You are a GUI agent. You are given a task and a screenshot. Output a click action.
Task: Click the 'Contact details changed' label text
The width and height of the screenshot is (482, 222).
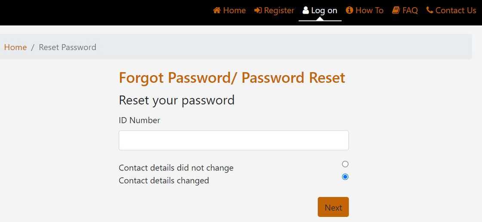[164, 181]
